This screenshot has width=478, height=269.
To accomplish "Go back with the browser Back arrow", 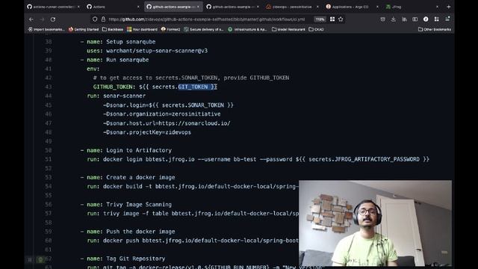I will 31,19.
